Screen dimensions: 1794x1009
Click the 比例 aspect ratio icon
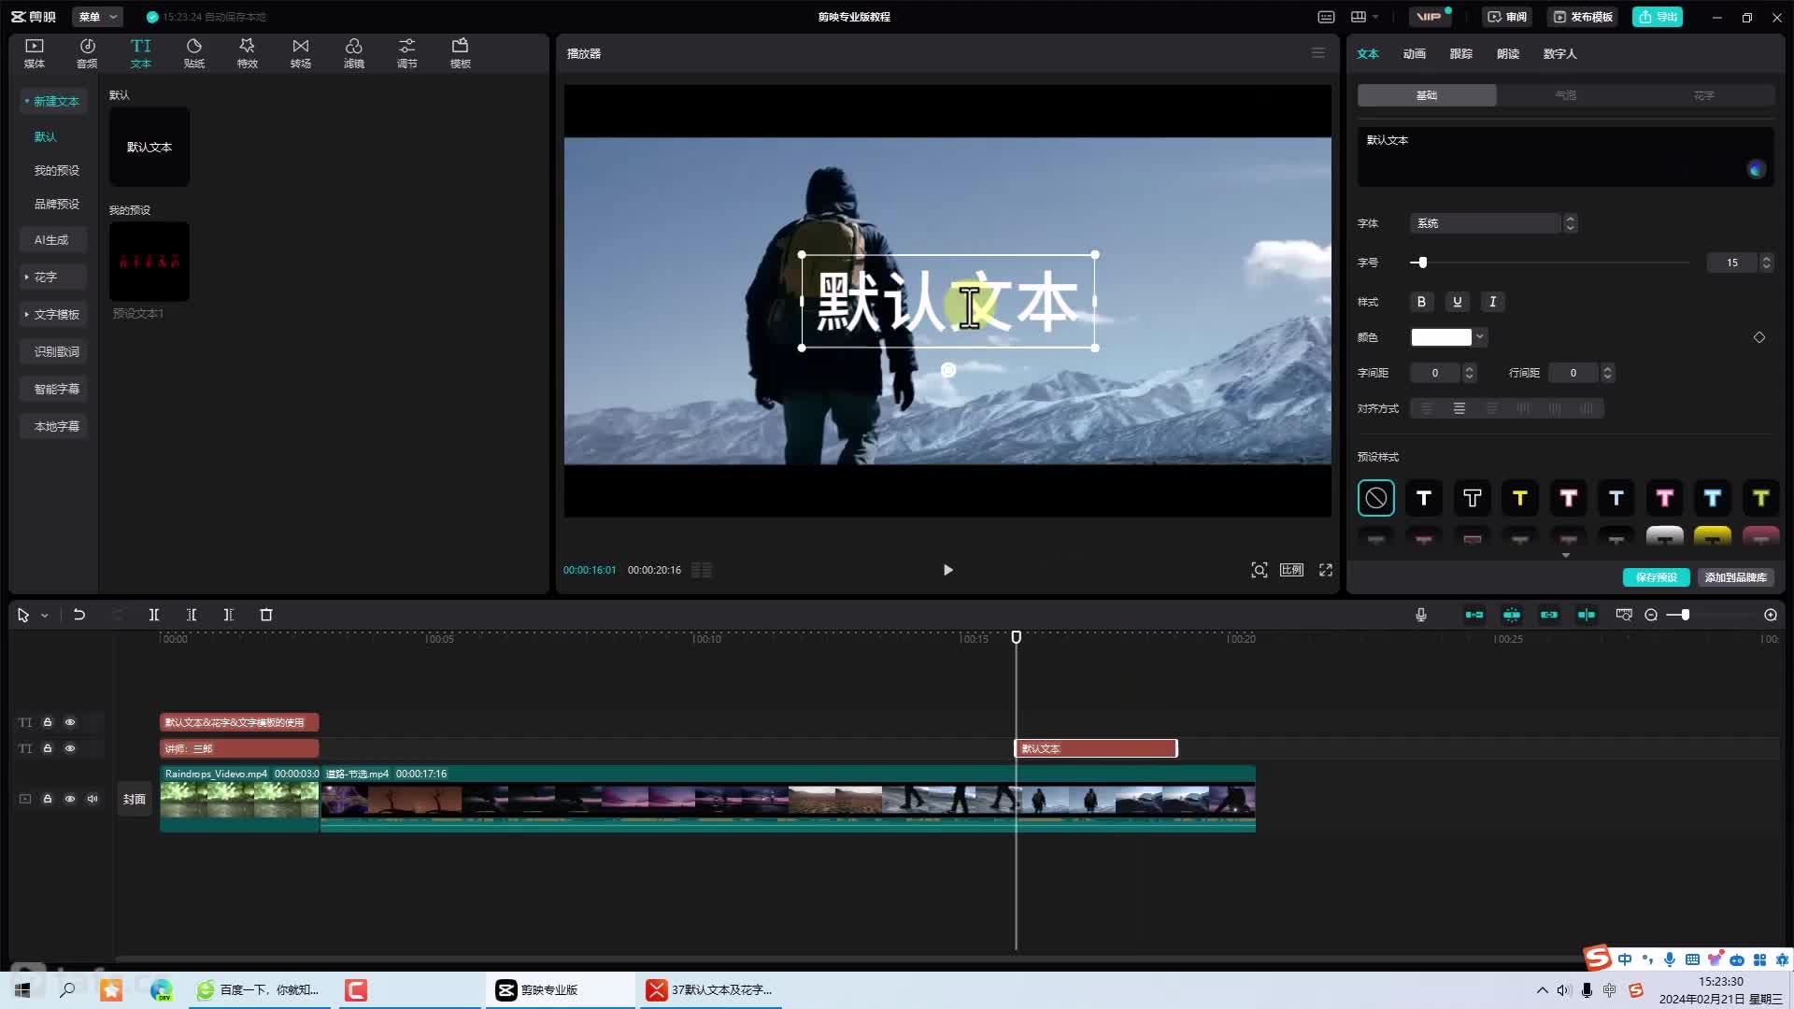(x=1291, y=570)
